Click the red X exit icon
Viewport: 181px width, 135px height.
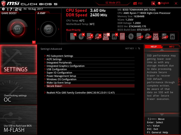(176, 3)
